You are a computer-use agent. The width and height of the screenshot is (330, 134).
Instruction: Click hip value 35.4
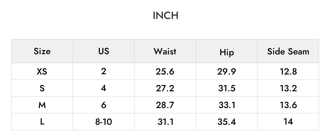(227, 122)
